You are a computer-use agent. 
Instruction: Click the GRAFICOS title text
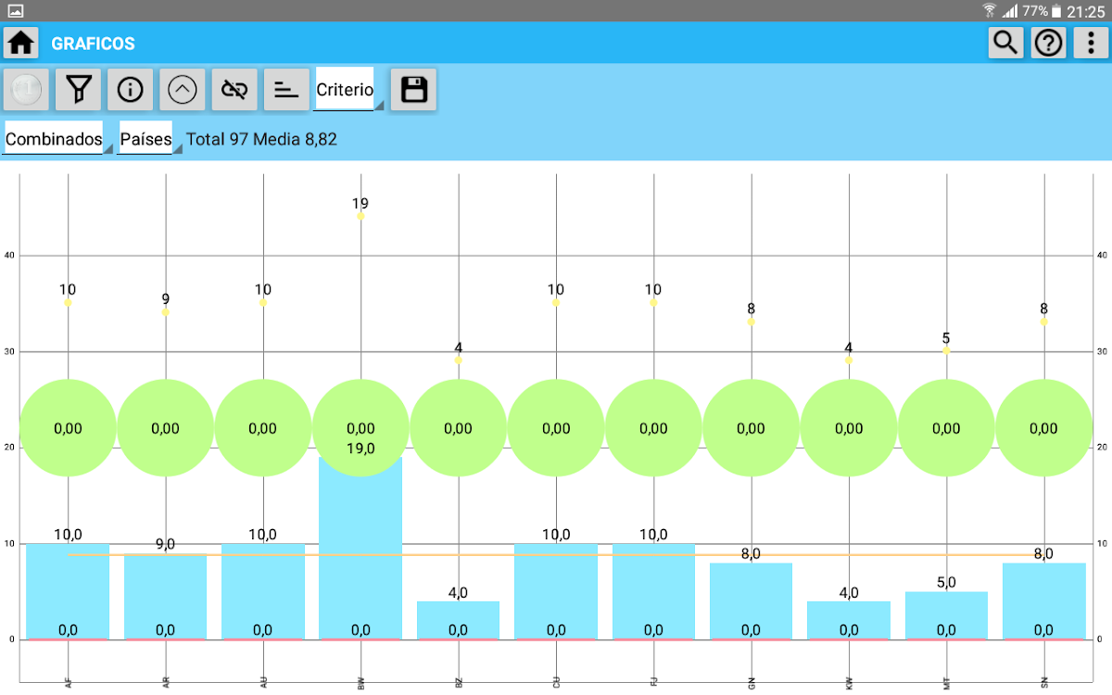(x=93, y=44)
